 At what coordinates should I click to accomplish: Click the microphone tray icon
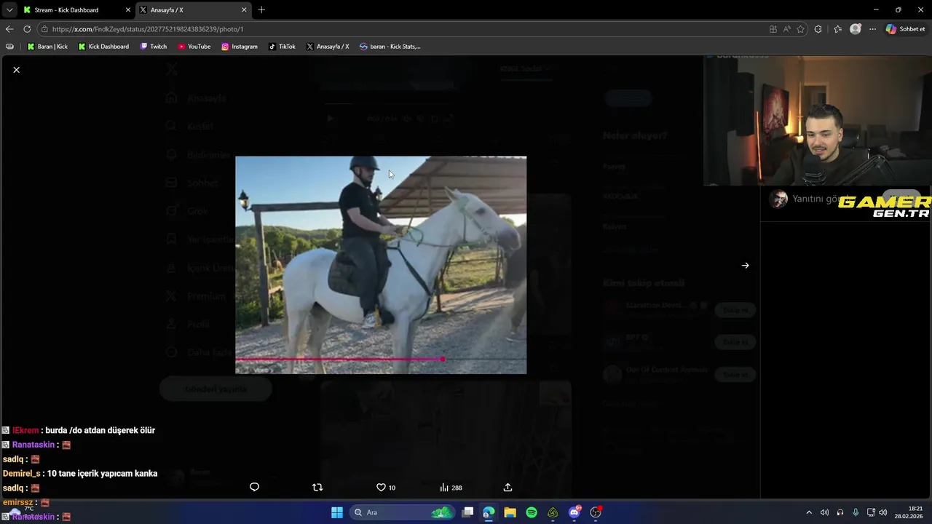tap(856, 512)
